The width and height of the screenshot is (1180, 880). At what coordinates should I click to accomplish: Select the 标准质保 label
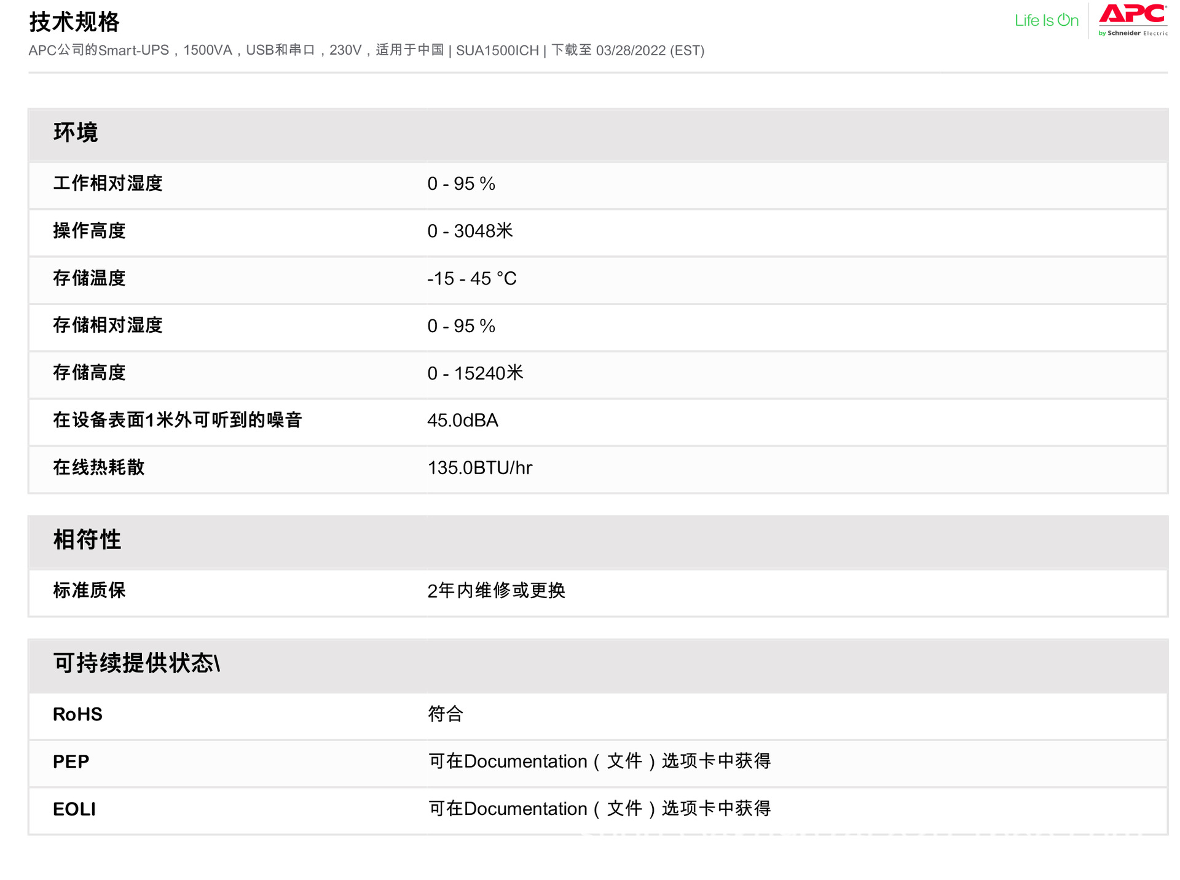[89, 590]
